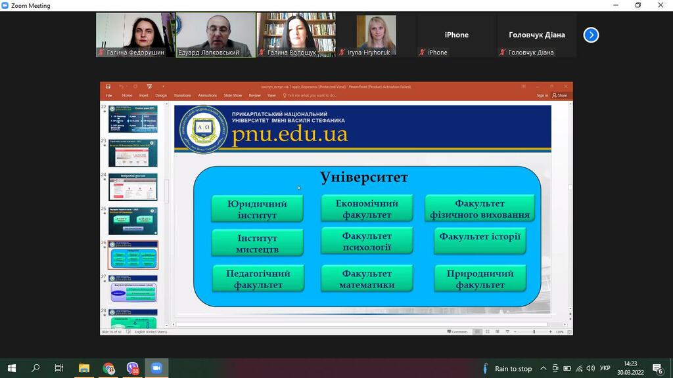
Task: Open the Zoom app in the taskbar
Action: pos(156,368)
